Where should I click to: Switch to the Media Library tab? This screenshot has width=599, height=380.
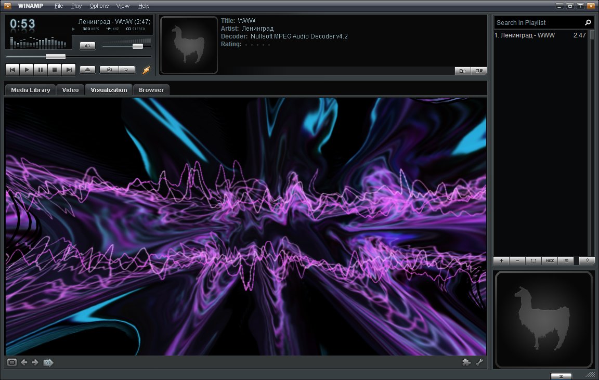[x=31, y=90]
